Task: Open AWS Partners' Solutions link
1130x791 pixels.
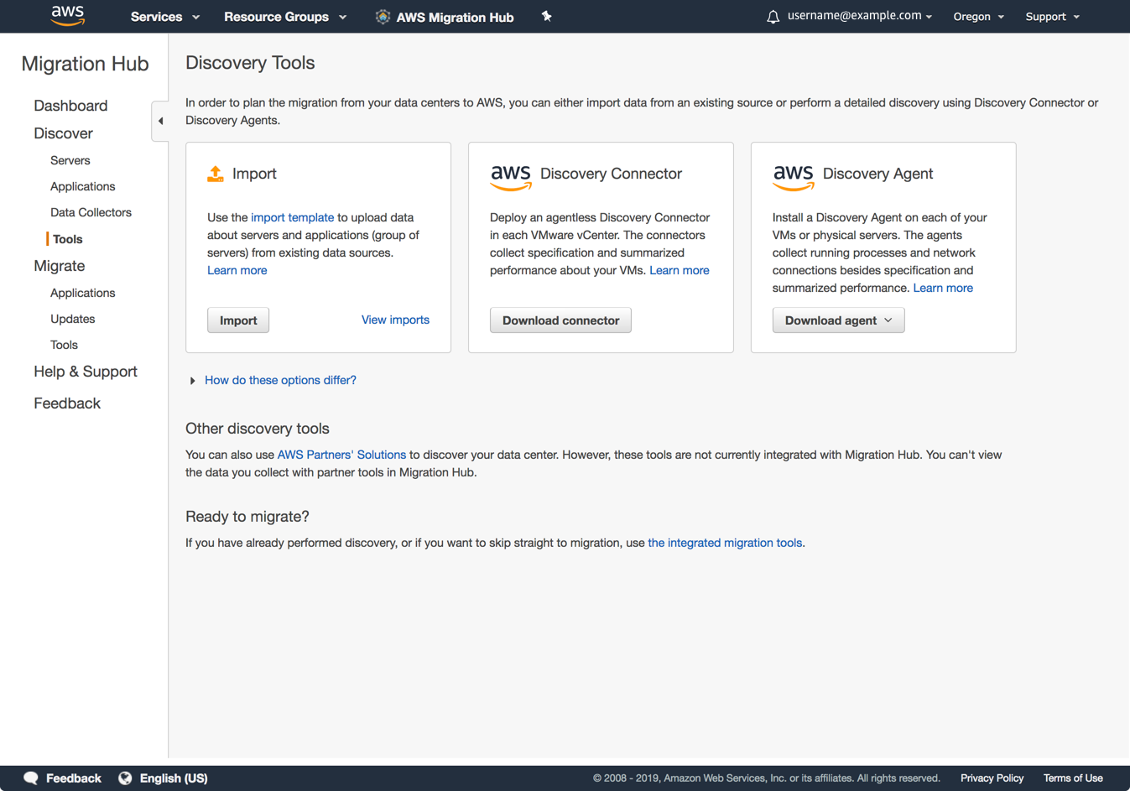Action: click(341, 455)
